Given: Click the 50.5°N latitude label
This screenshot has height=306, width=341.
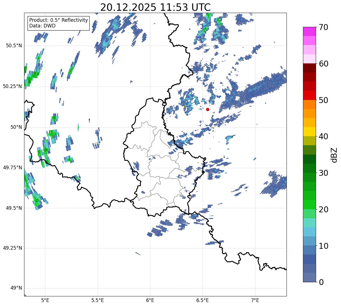Looking at the screenshot, I should point(14,46).
